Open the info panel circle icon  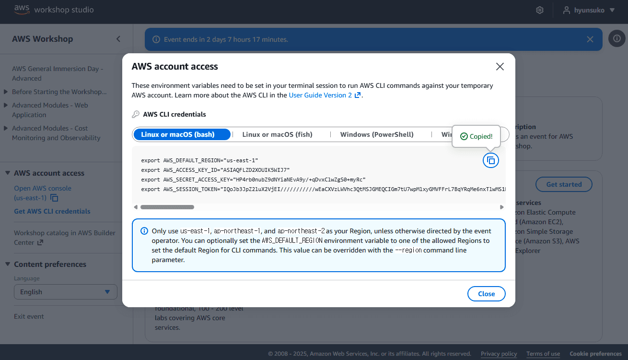click(x=616, y=39)
